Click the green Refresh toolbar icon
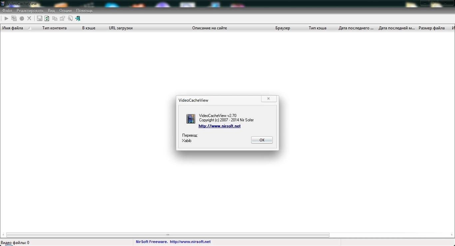The height and width of the screenshot is (246, 455). [x=47, y=19]
